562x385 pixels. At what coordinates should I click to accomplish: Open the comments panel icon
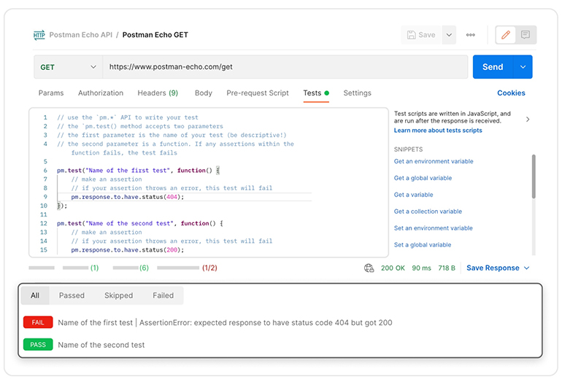(526, 35)
